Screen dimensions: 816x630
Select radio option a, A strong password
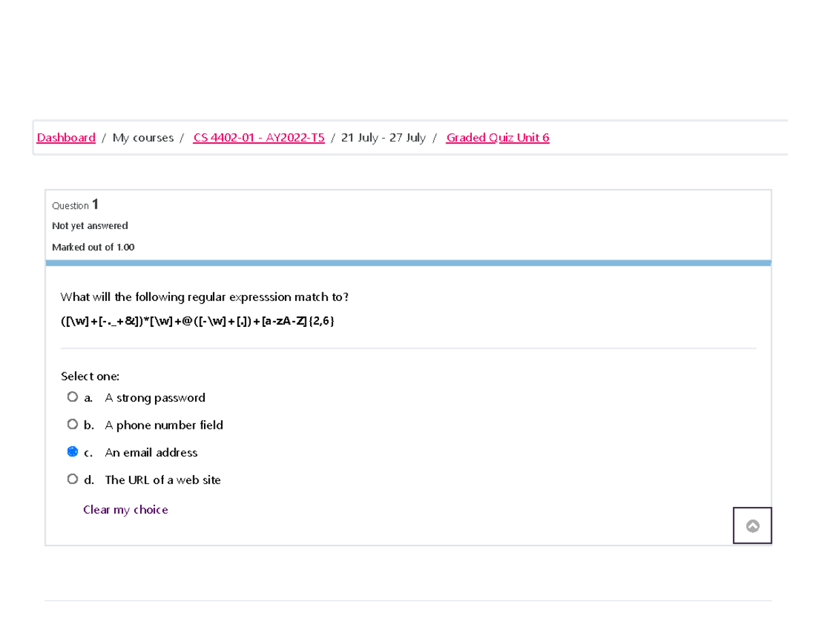tap(73, 397)
